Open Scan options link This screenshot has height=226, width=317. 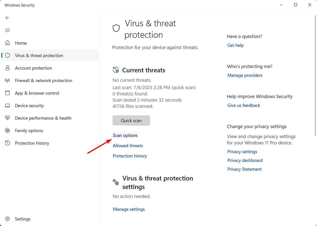tap(125, 135)
